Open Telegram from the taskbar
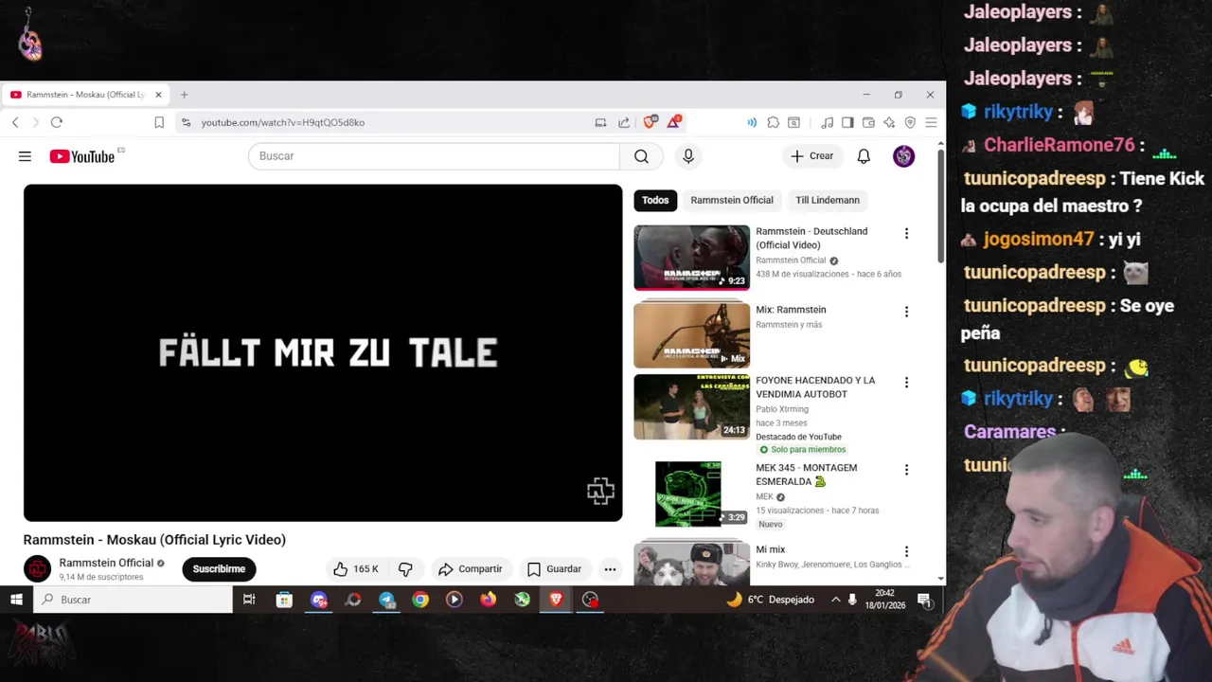 (x=386, y=600)
